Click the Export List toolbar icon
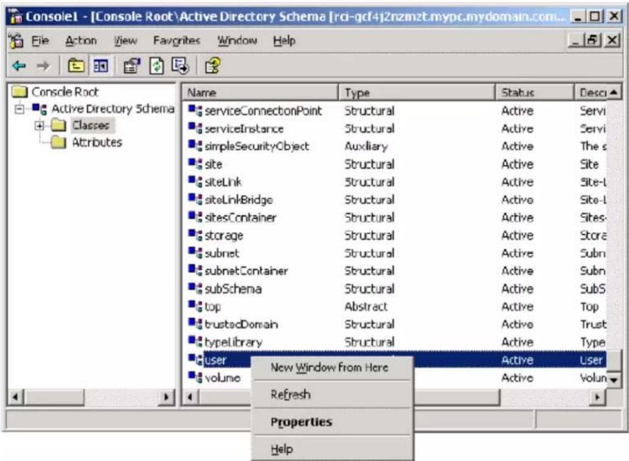 (180, 65)
